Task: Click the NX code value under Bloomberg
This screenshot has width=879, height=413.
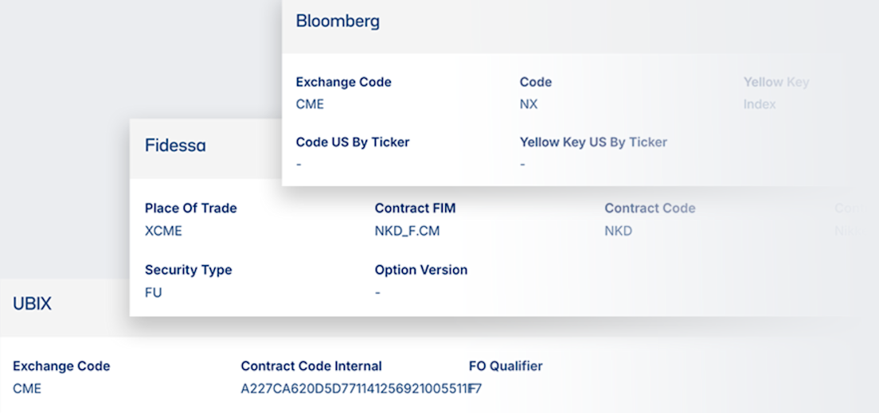Action: 529,104
